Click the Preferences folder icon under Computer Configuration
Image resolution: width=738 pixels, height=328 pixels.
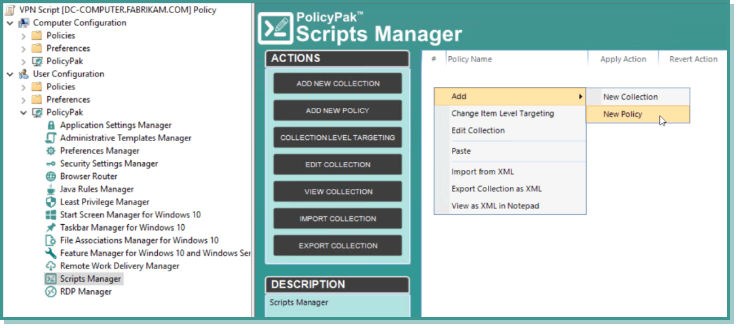pos(37,48)
